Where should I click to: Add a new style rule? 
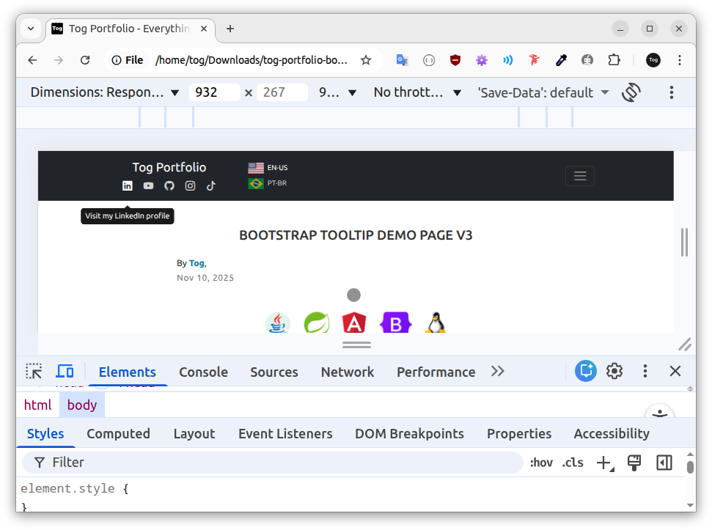tap(605, 463)
